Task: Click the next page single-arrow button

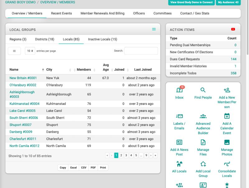Action: click(151, 155)
